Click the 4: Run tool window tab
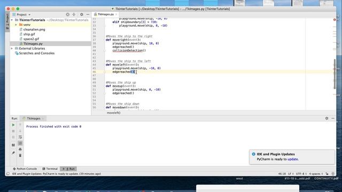The width and height of the screenshot is (342, 192). point(68,169)
